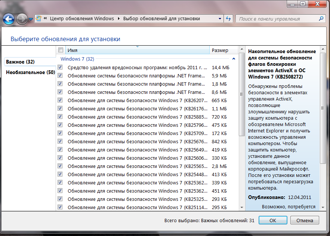Click the '2,8 МБ' size cell
Screen dimensions: 330x236
pyautogui.click(x=219, y=166)
